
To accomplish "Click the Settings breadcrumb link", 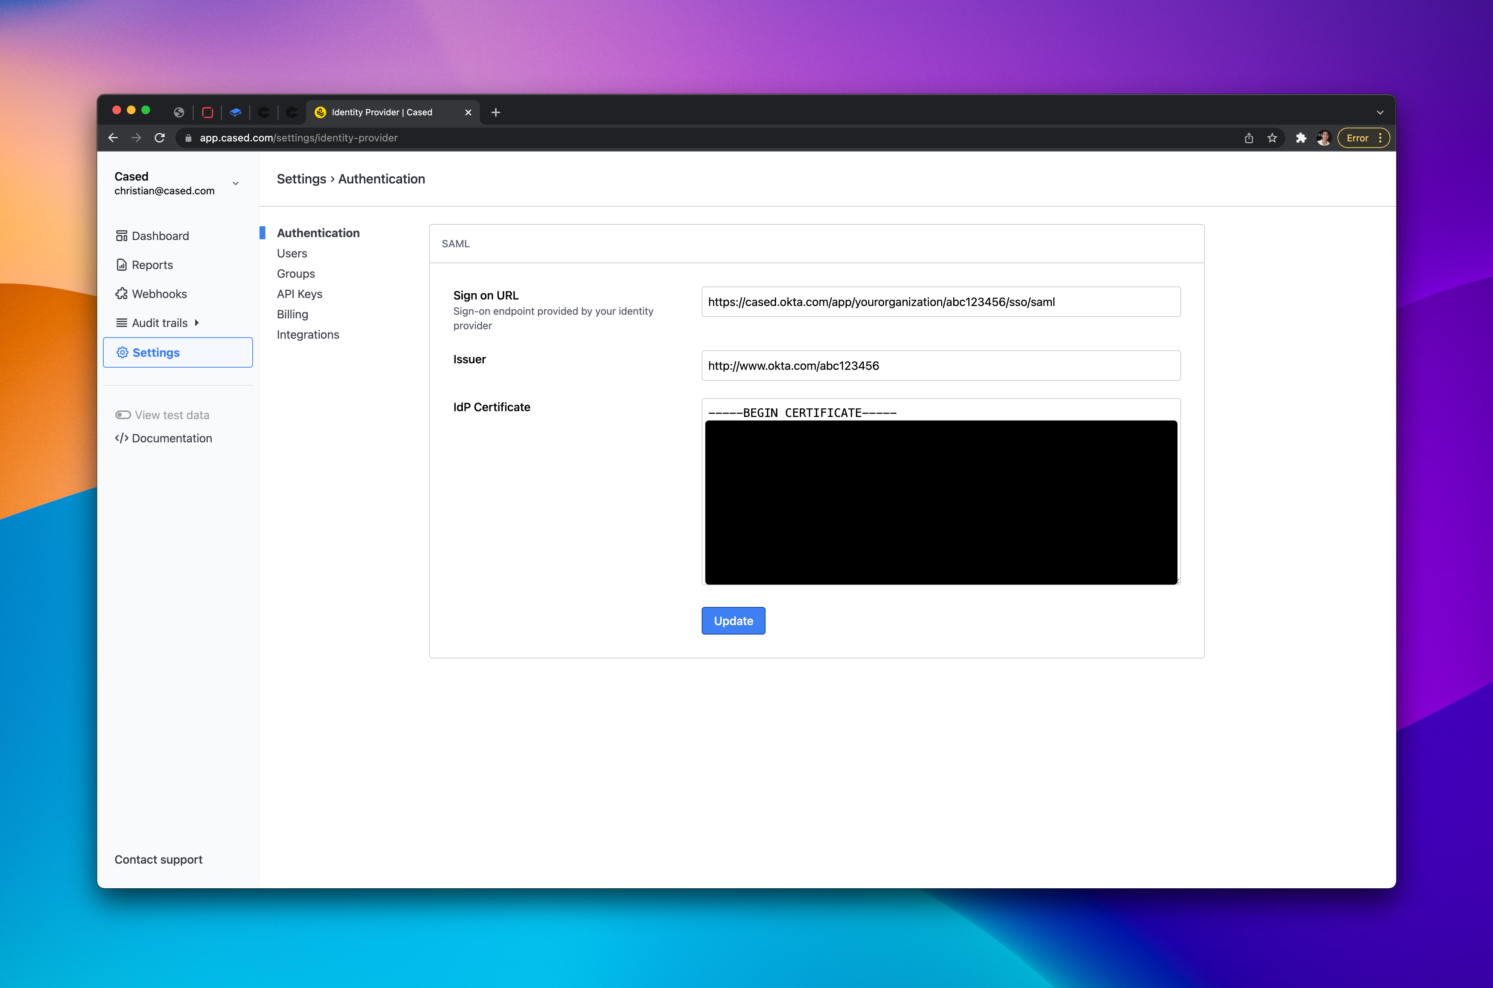I will click(x=301, y=179).
